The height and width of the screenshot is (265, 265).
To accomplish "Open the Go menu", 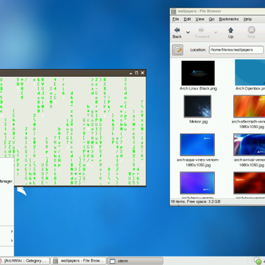I will (211, 19).
